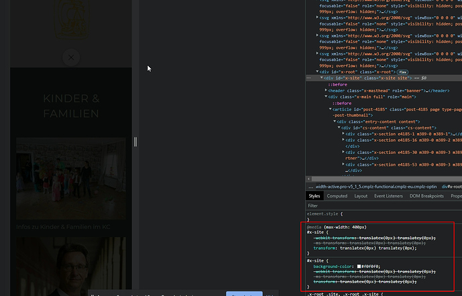Image resolution: width=462 pixels, height=296 pixels.
Task: Click the KINDER & FAMILIEN heading
Action: click(71, 106)
